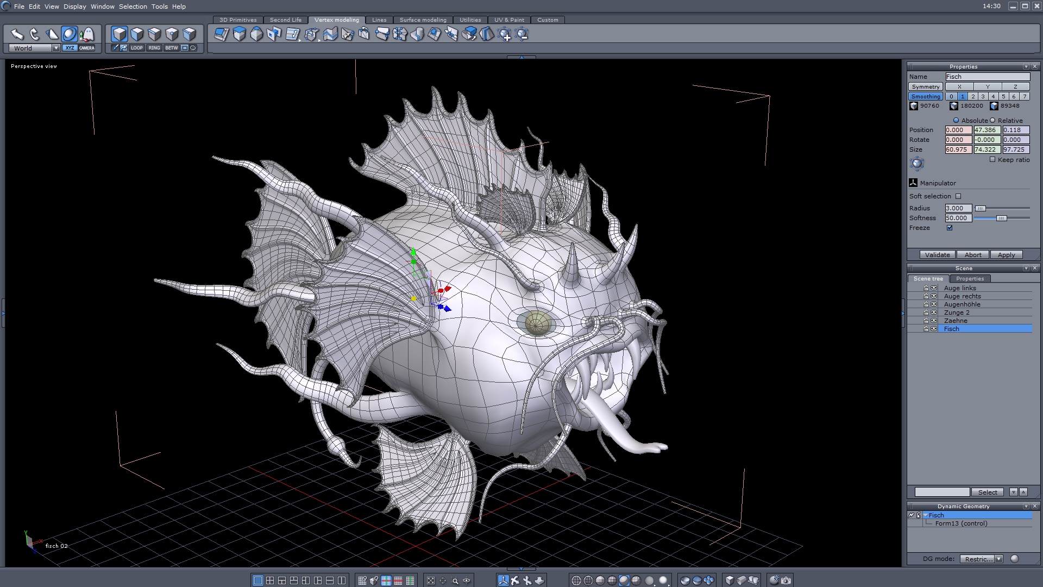
Task: Enable the Soft selection checkbox
Action: click(958, 196)
